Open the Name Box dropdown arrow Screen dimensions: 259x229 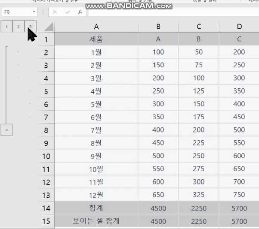(34, 12)
